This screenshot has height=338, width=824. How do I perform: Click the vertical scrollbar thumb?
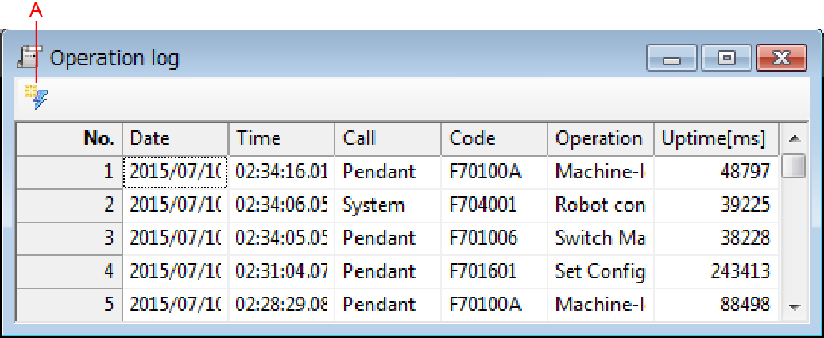click(x=793, y=165)
